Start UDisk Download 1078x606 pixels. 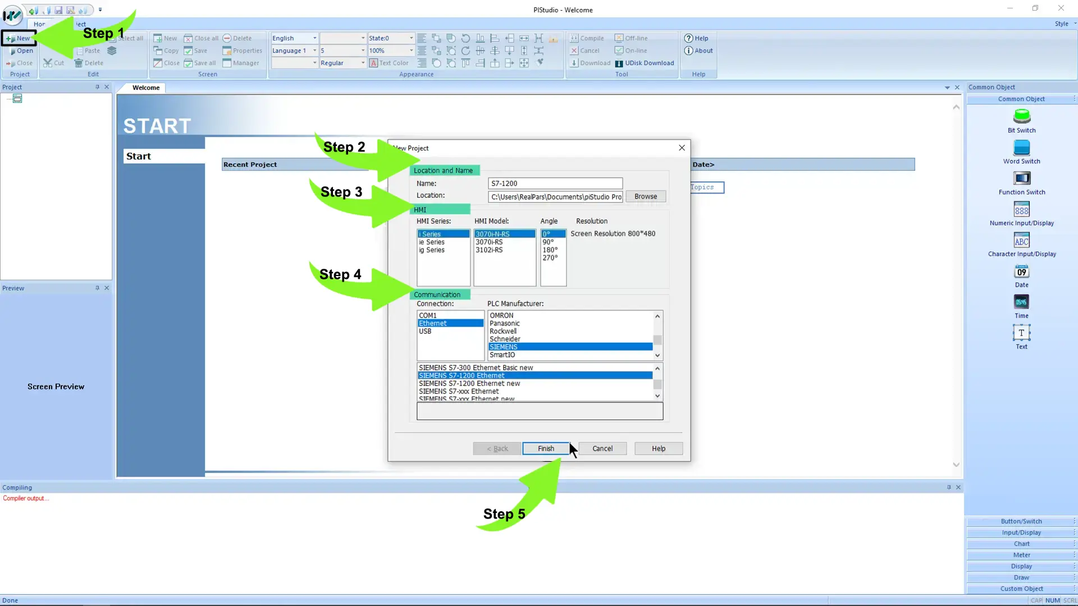click(x=644, y=63)
